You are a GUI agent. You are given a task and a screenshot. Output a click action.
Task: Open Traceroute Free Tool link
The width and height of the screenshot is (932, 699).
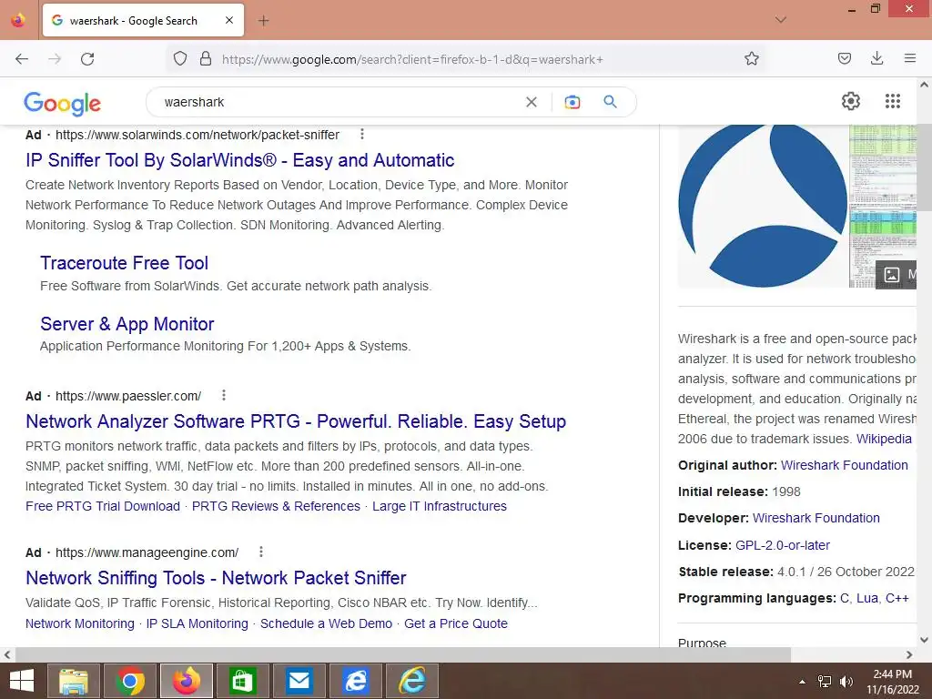click(x=124, y=263)
